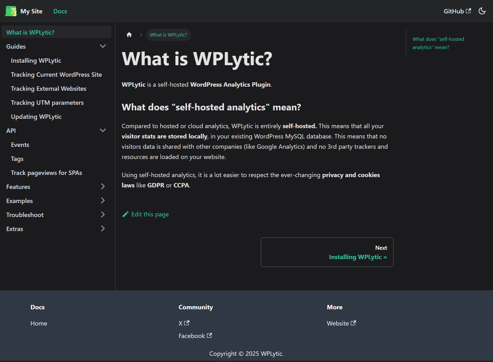Click bold text visitor stats are stored locally

click(x=164, y=136)
